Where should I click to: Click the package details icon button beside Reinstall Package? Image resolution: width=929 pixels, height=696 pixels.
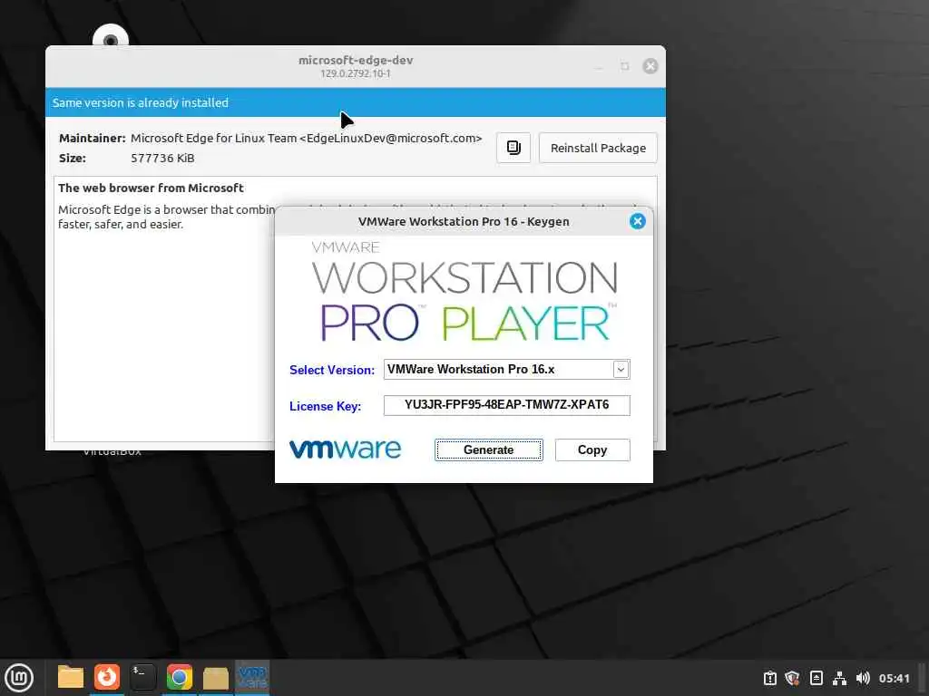(513, 148)
